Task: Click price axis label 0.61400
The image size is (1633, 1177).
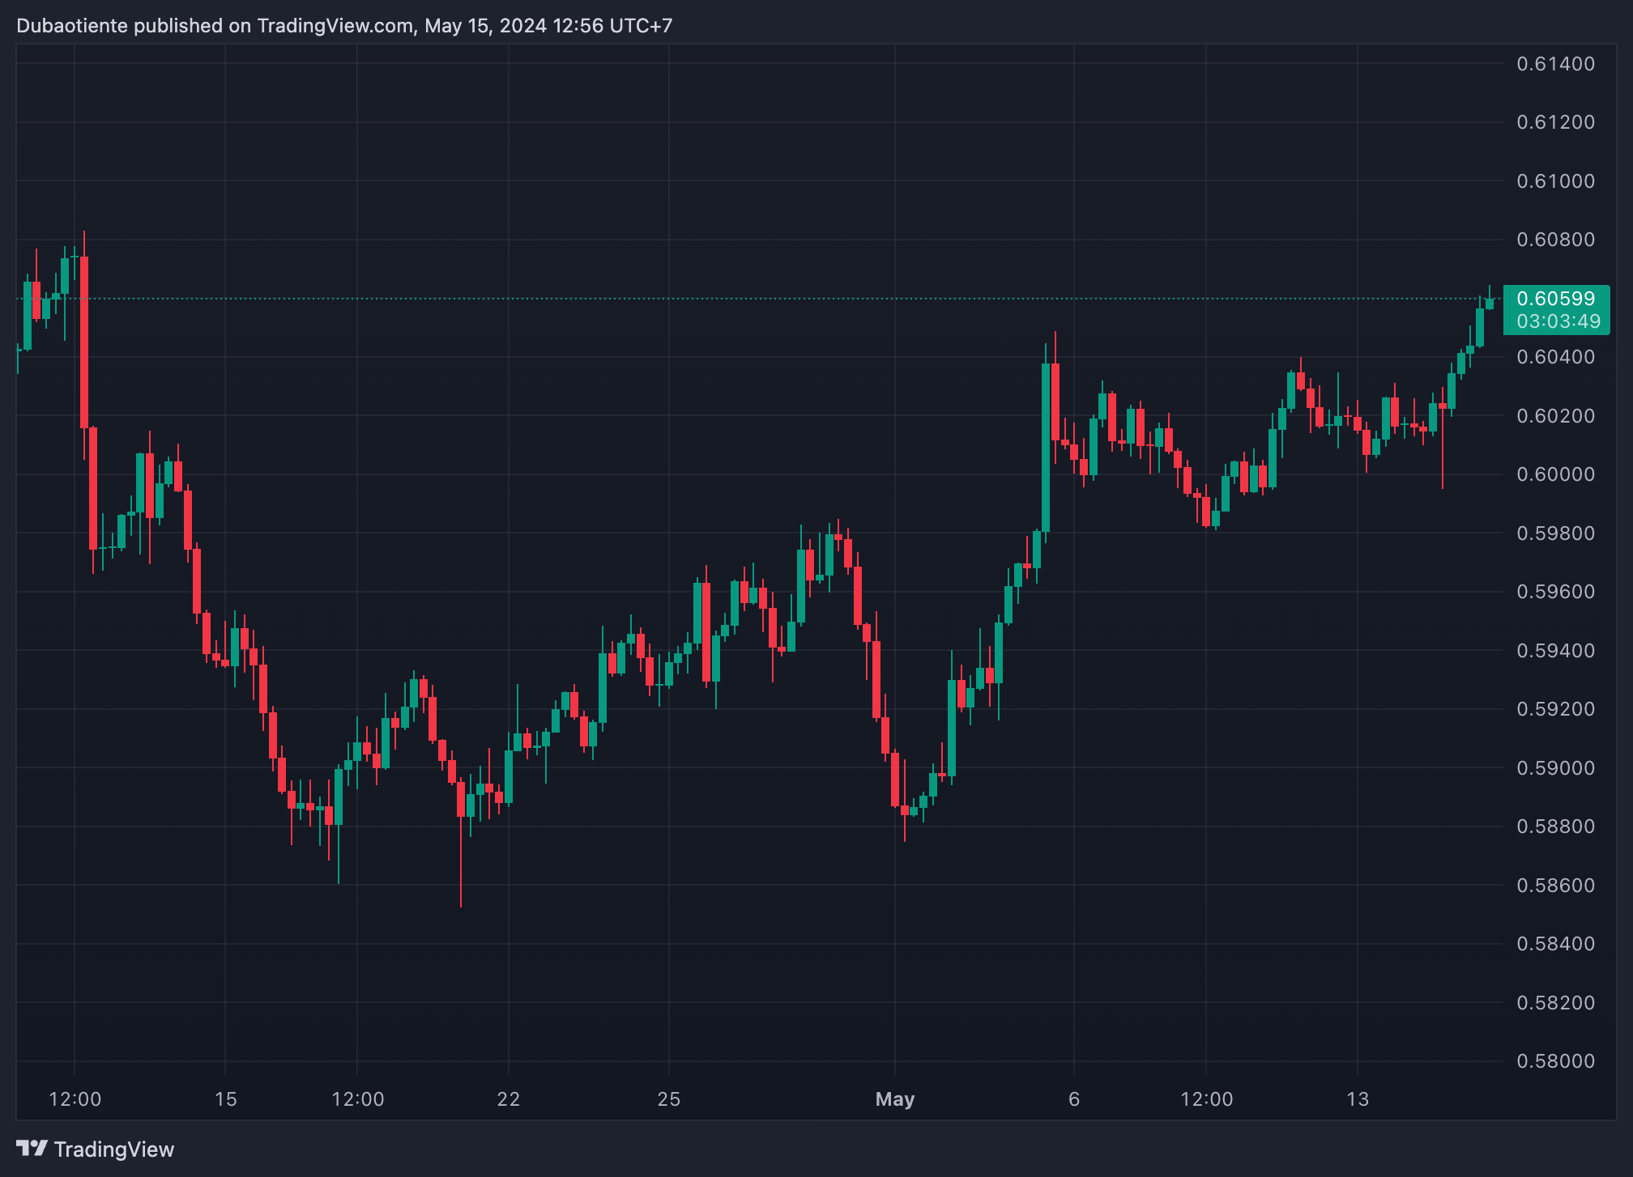Action: [1555, 64]
